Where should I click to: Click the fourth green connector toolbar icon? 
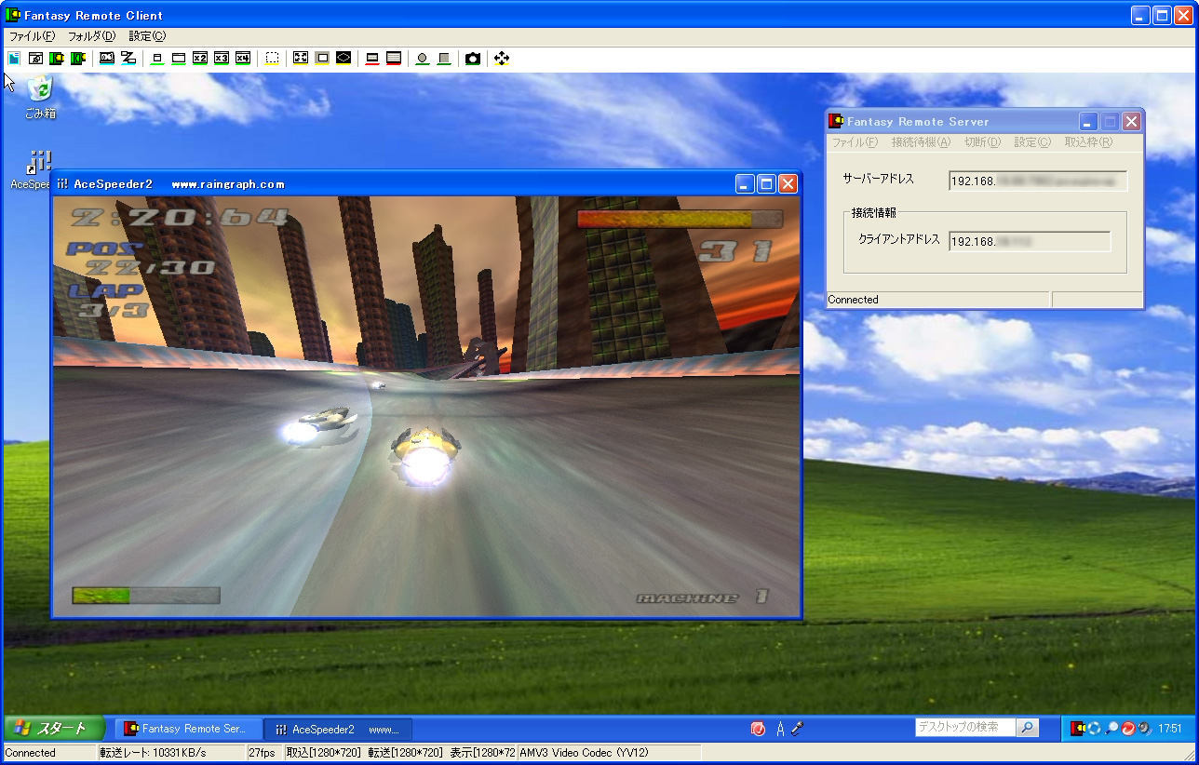tap(78, 59)
